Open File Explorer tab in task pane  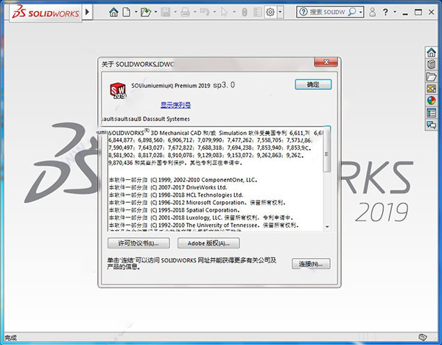[431, 77]
